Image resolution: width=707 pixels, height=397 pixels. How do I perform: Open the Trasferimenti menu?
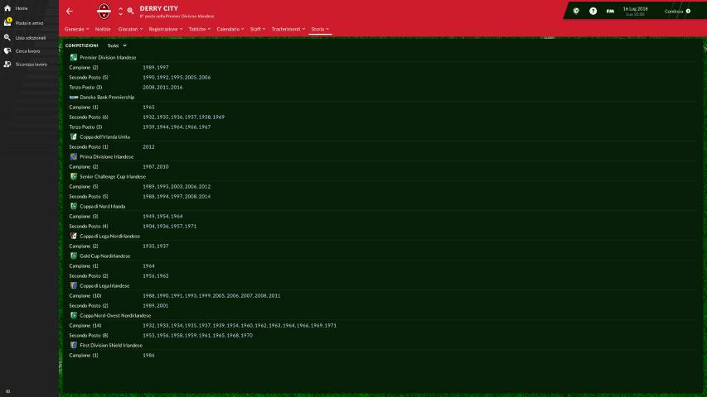click(x=288, y=29)
